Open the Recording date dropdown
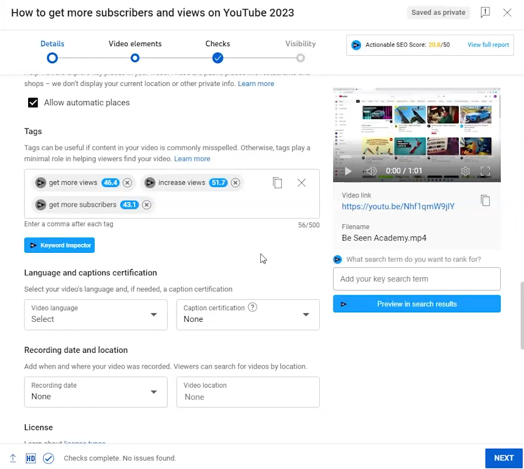 tap(95, 392)
